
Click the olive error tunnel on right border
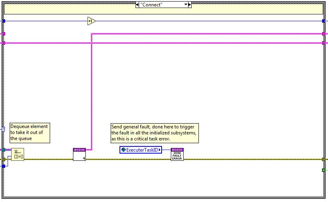coord(324,160)
